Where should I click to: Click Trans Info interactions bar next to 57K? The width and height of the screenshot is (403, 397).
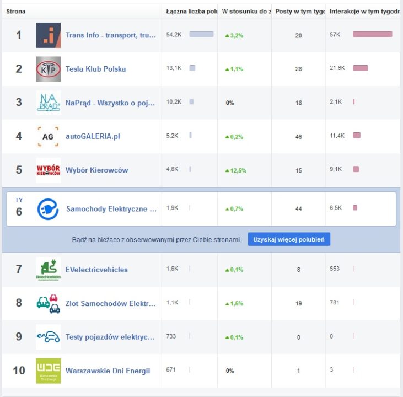[373, 34]
